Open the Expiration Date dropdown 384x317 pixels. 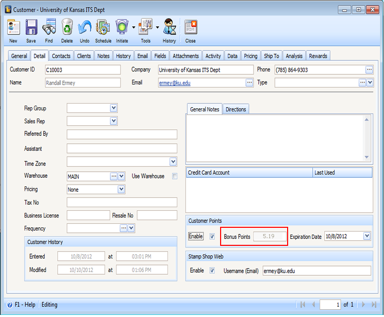tap(366, 236)
